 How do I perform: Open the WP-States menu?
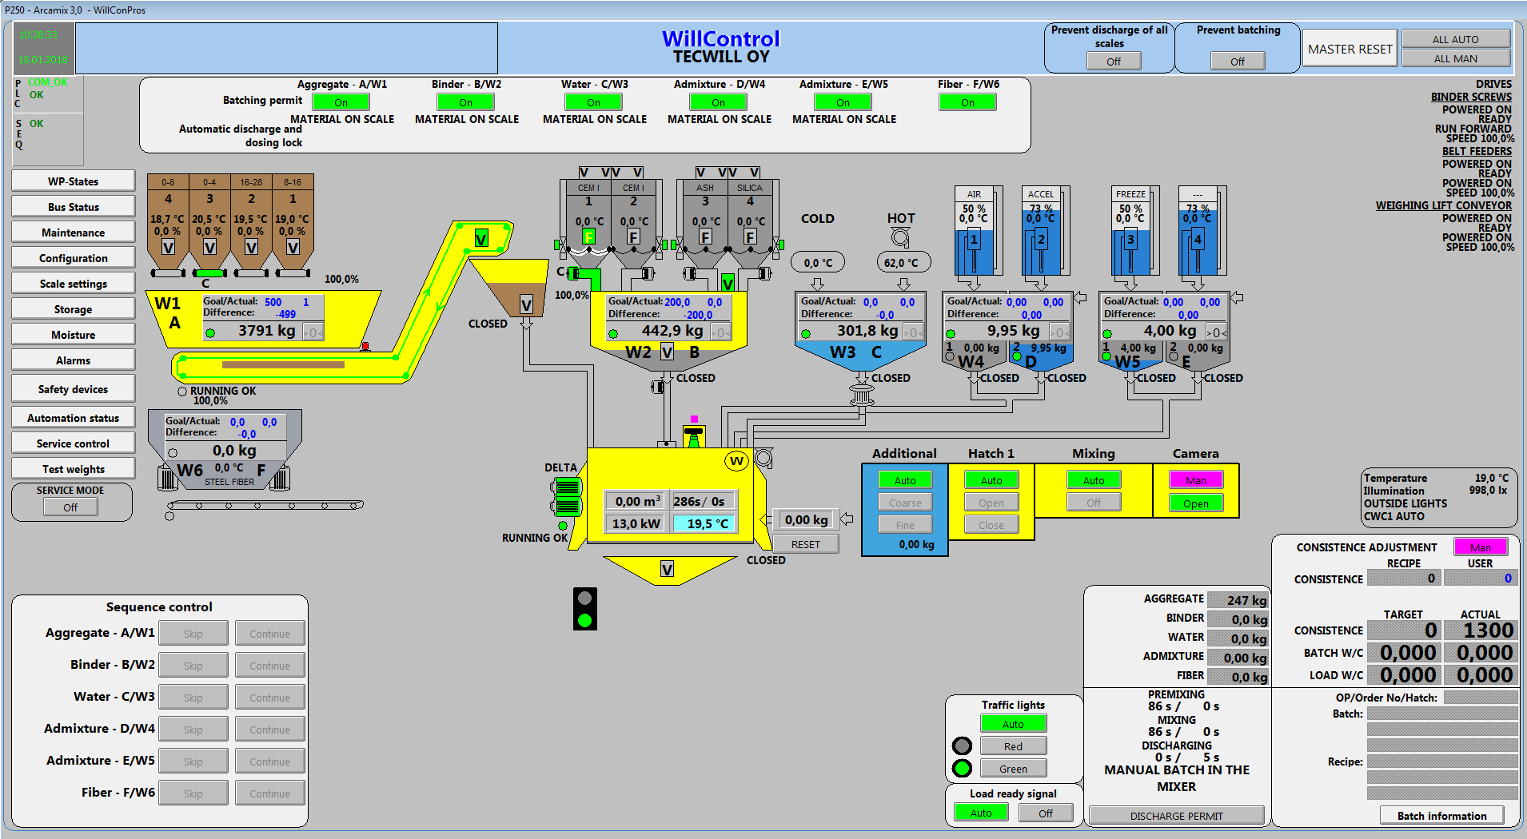[73, 181]
